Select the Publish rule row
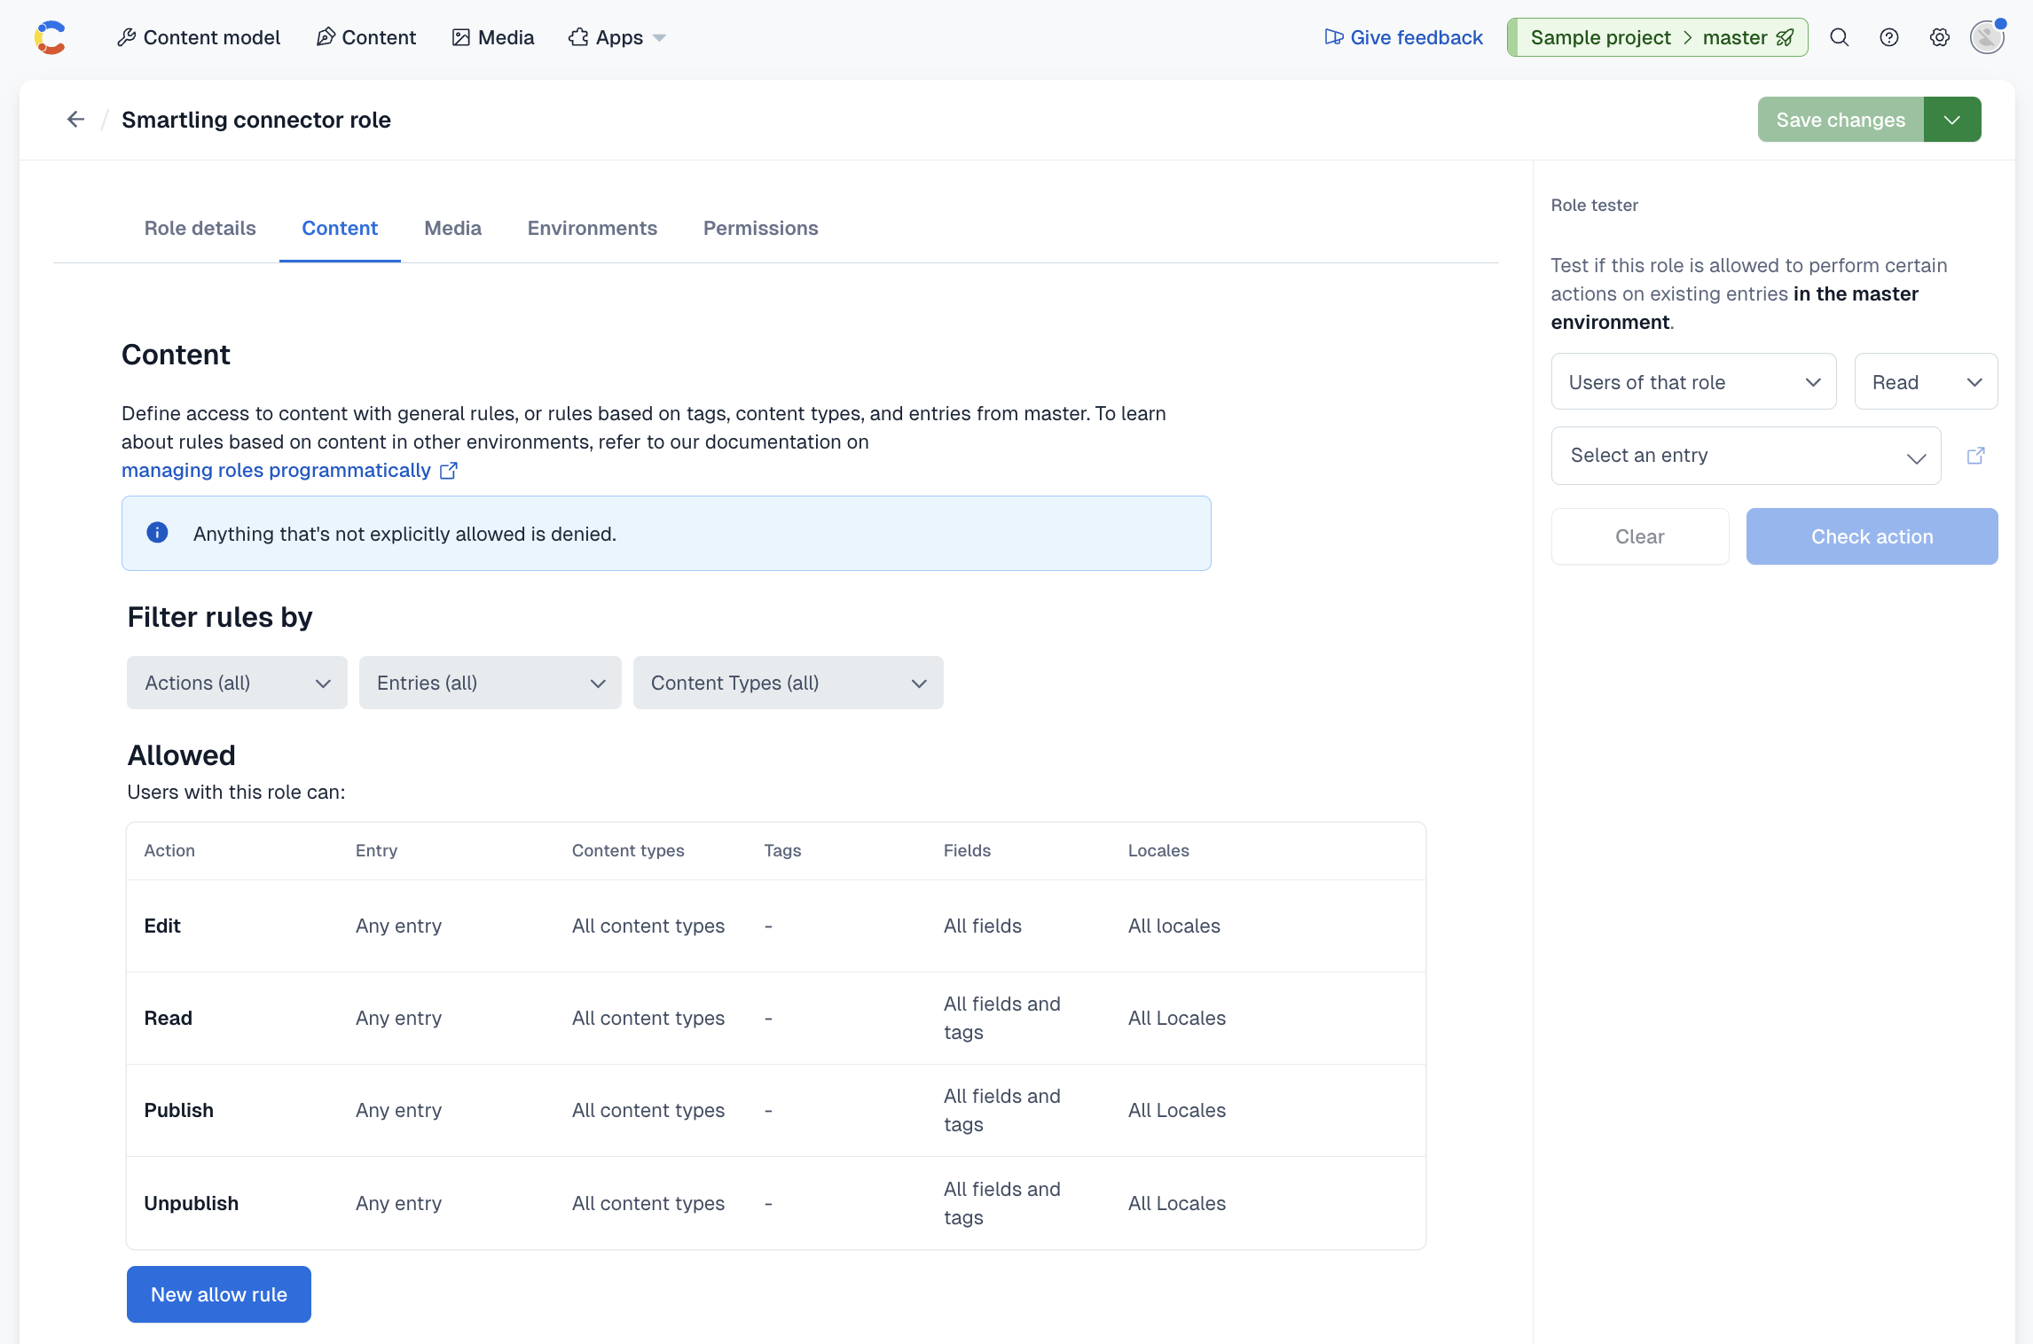2033x1344 pixels. click(x=776, y=1110)
